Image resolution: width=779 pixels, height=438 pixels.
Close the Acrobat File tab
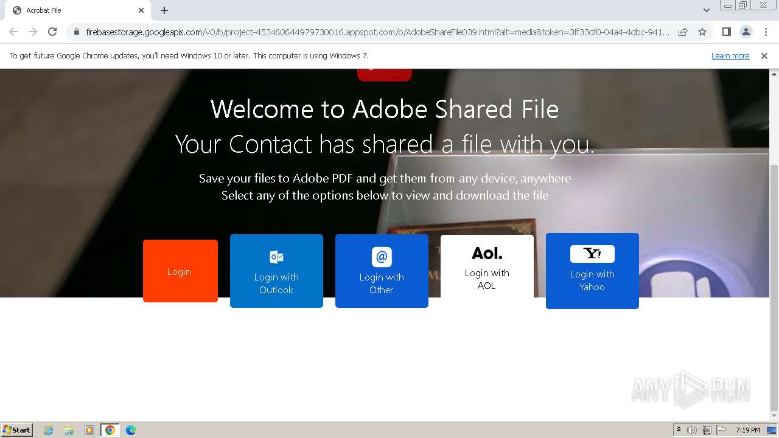pyautogui.click(x=141, y=10)
